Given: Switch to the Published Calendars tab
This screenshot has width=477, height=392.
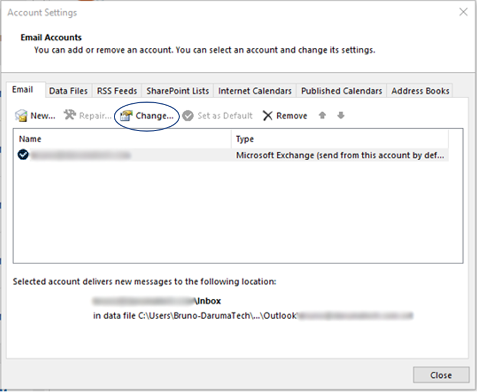Looking at the screenshot, I should [x=341, y=91].
